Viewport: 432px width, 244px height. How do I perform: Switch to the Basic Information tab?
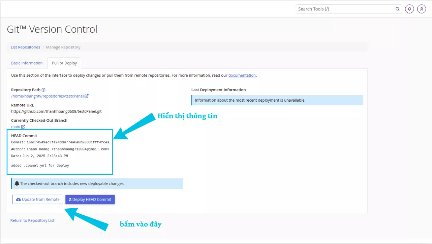tap(27, 63)
